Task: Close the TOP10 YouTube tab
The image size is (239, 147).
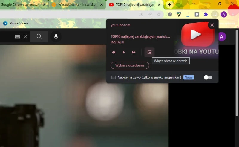Action: click(159, 5)
